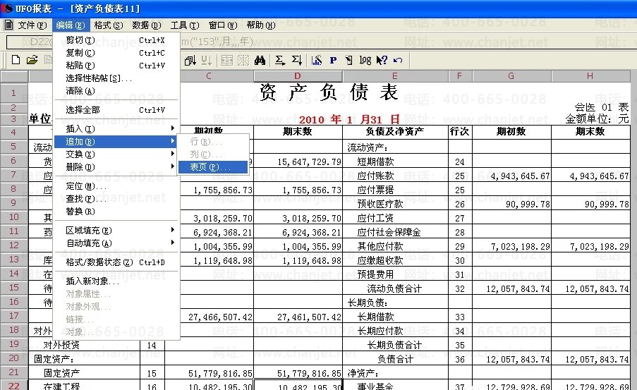
Task: Choose 选择性粘帖 from the Edit menu
Action: tap(116, 78)
